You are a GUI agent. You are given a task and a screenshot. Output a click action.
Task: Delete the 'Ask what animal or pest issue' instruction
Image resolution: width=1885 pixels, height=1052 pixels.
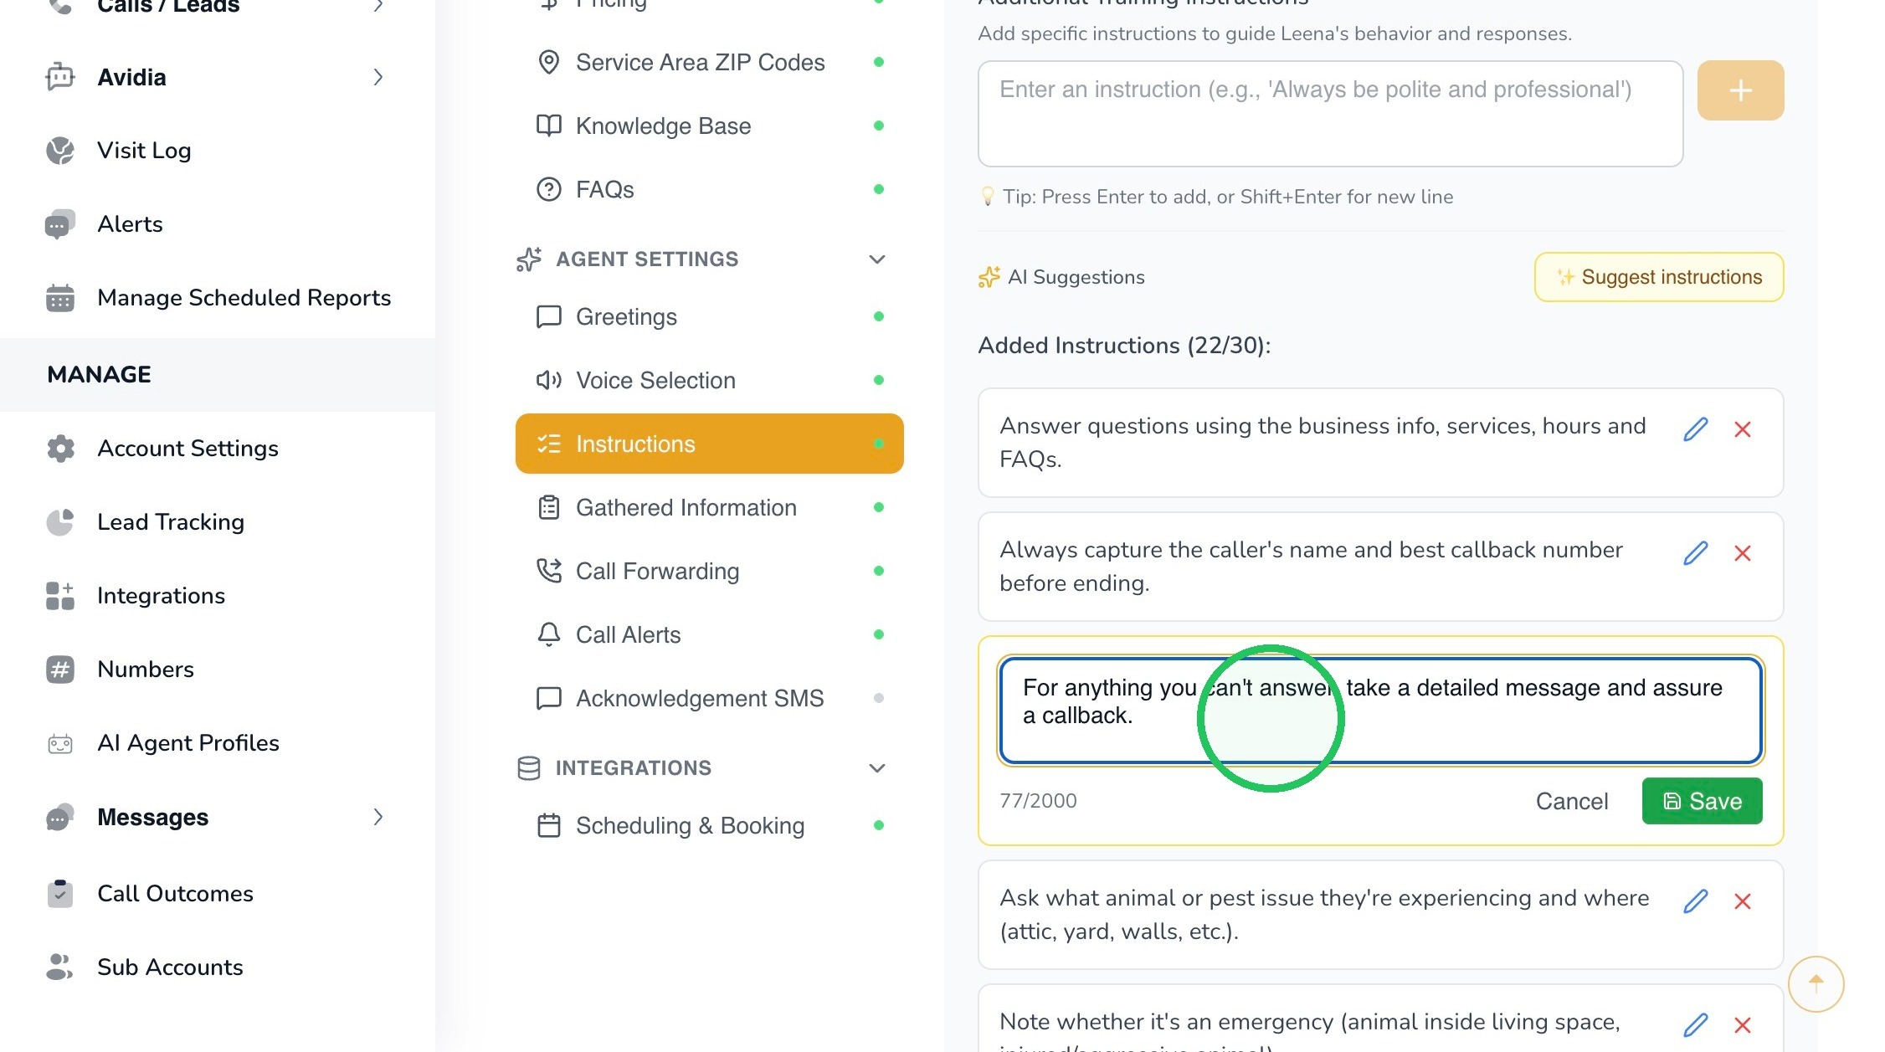point(1743,901)
